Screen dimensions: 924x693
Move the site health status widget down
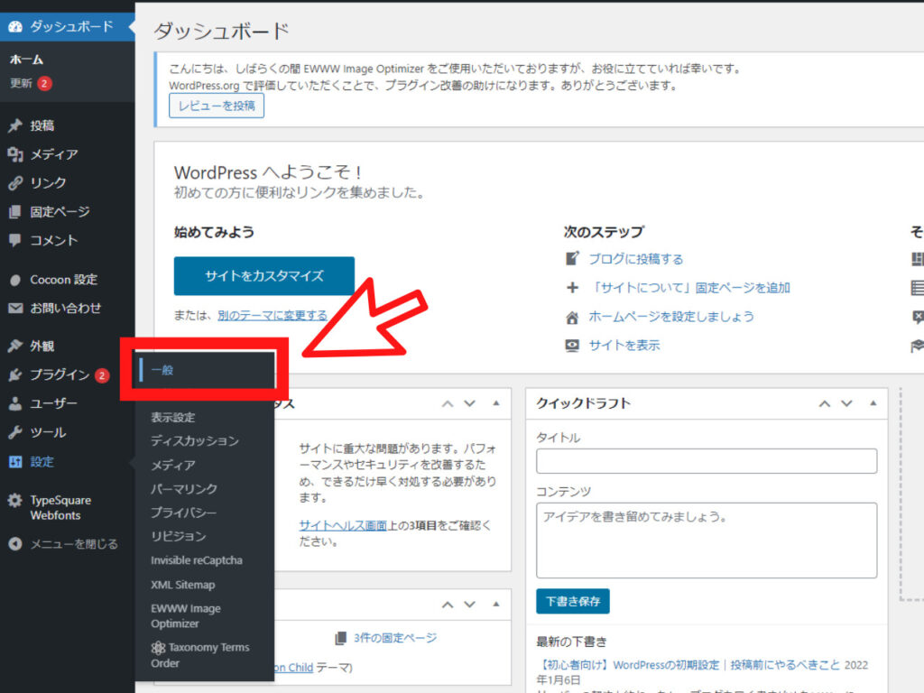tap(469, 403)
